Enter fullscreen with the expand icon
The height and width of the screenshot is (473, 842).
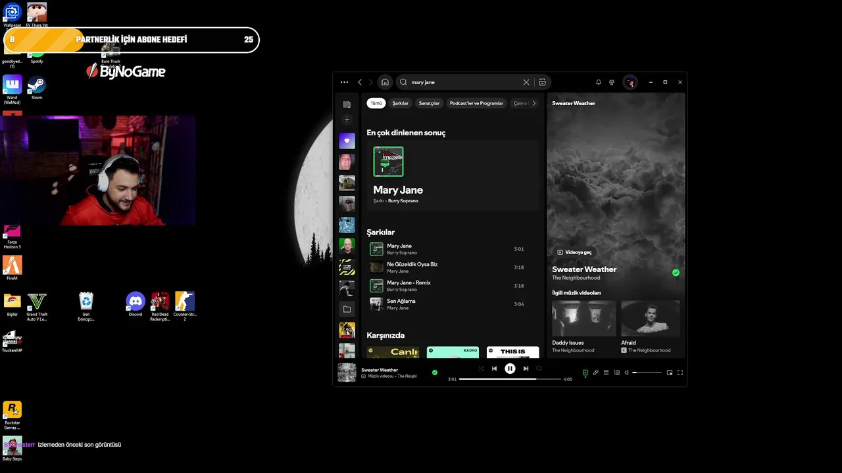click(680, 372)
